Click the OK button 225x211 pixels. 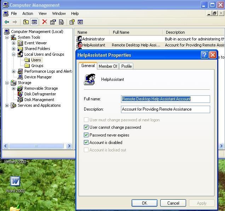(144, 203)
